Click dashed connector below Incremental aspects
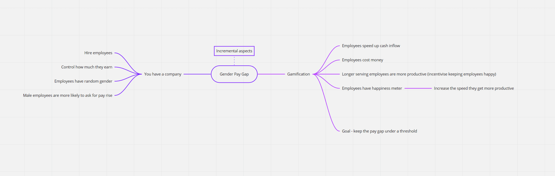This screenshot has height=176, width=555. (234, 61)
